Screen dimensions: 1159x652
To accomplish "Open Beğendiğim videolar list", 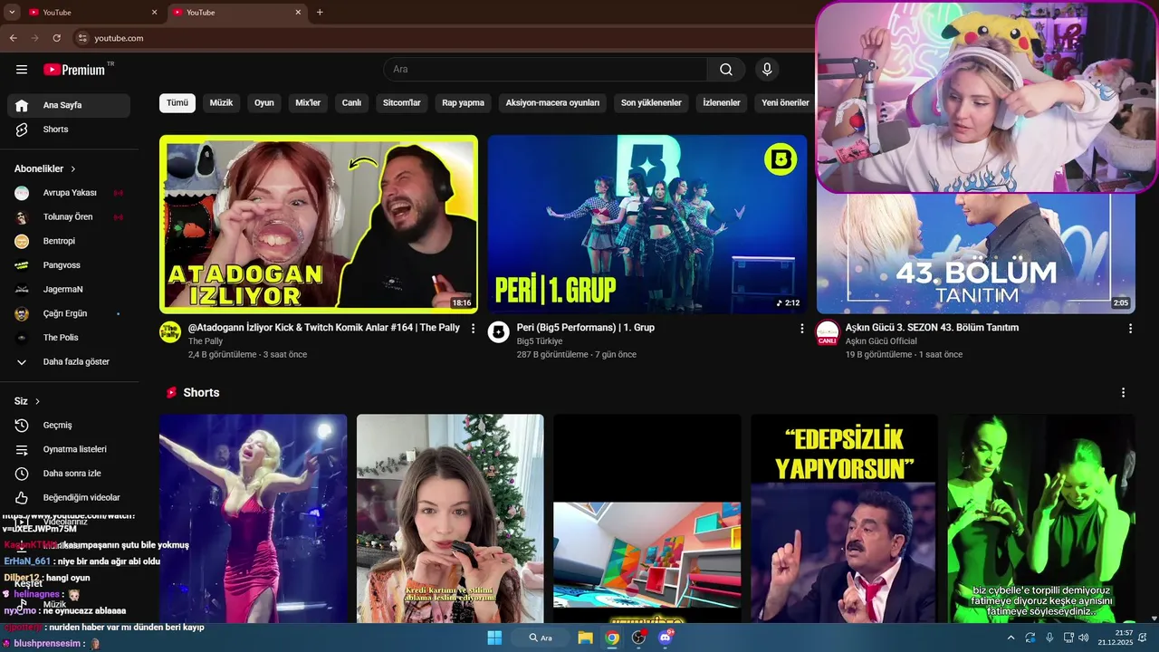I will point(69,497).
